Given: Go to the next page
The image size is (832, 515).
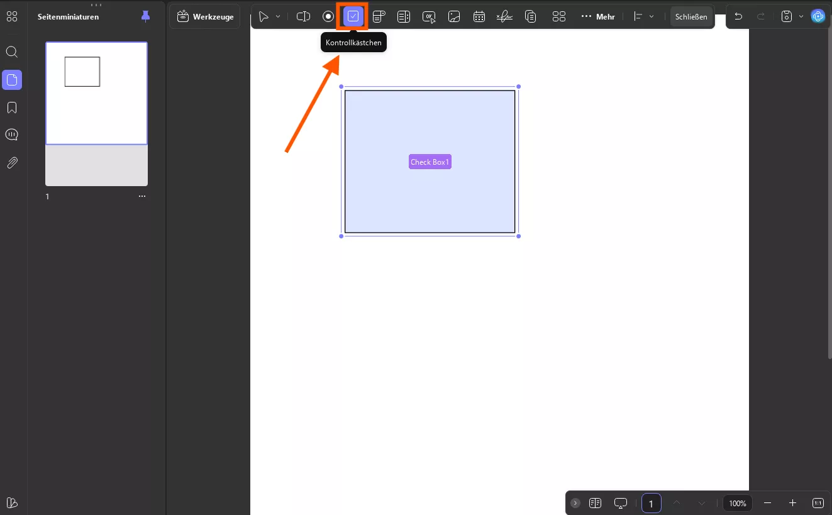Looking at the screenshot, I should coord(702,503).
